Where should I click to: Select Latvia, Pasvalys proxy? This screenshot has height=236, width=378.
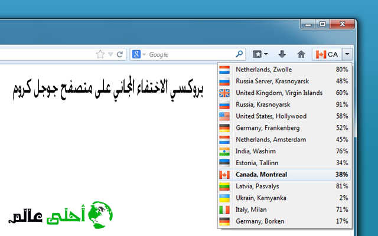click(x=285, y=186)
